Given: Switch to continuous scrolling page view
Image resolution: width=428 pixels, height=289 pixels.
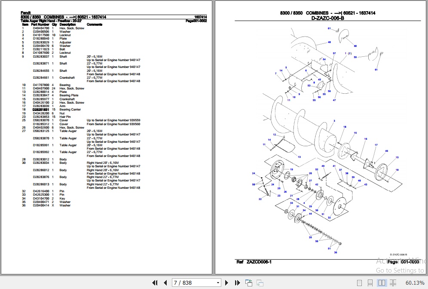Looking at the screenshot, I should [x=370, y=283].
